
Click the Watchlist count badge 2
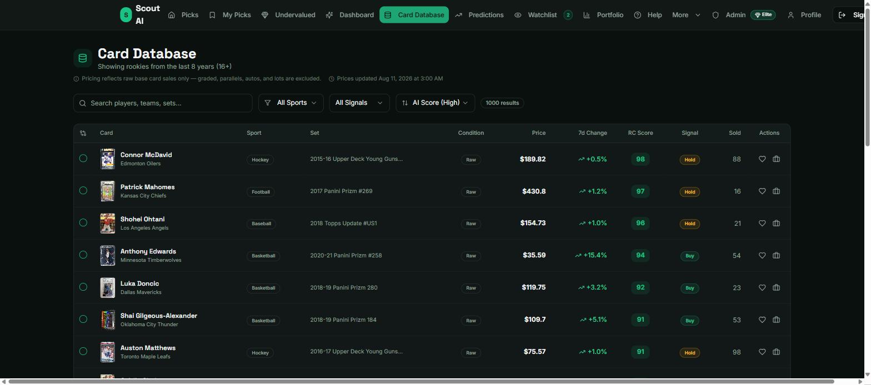[568, 15]
